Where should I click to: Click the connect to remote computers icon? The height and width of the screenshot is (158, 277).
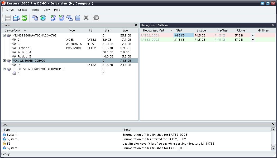click(x=16, y=18)
